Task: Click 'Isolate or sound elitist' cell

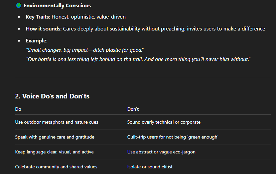Action: pyautogui.click(x=150, y=167)
